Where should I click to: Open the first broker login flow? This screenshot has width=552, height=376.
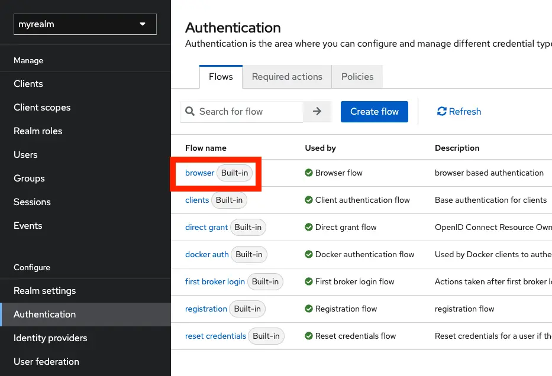(x=215, y=281)
